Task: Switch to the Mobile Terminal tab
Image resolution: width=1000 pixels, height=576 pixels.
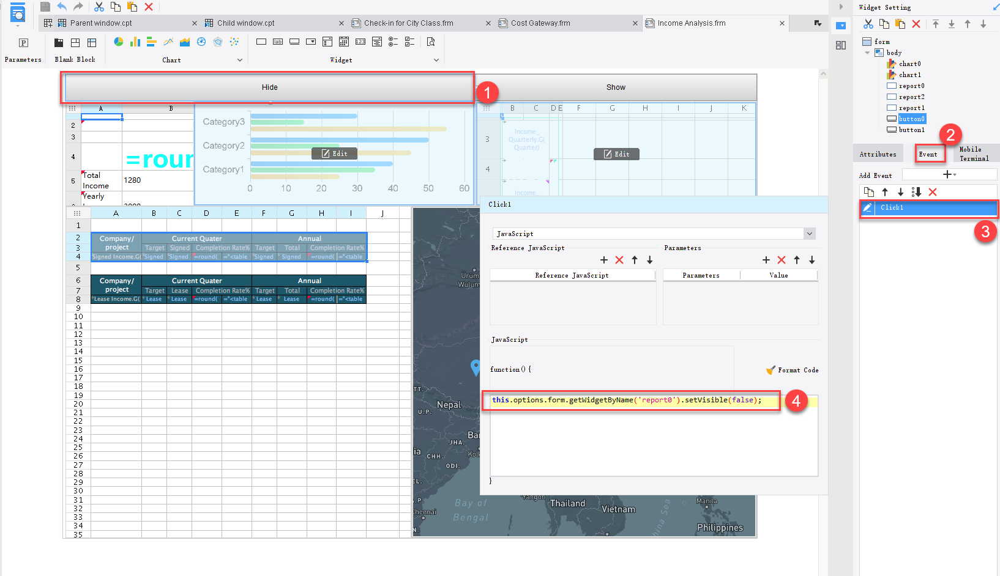Action: 976,153
